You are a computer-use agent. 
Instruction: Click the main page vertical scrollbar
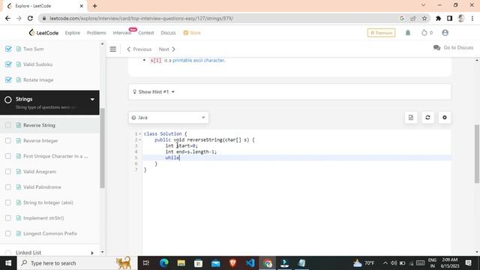[x=477, y=154]
